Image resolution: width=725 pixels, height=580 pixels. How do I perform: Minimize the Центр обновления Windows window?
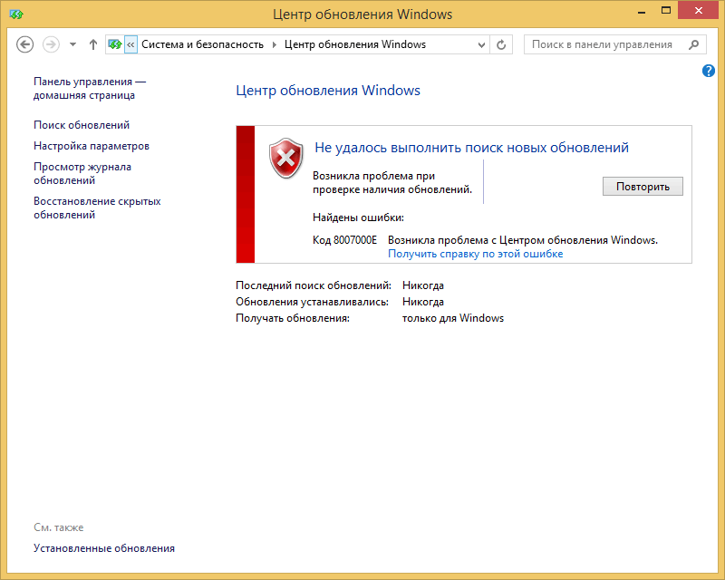642,11
